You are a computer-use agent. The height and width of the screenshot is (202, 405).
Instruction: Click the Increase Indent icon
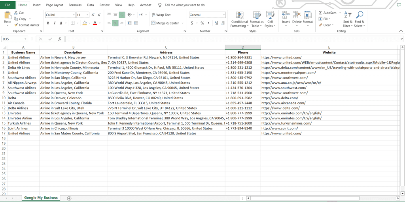136,23
